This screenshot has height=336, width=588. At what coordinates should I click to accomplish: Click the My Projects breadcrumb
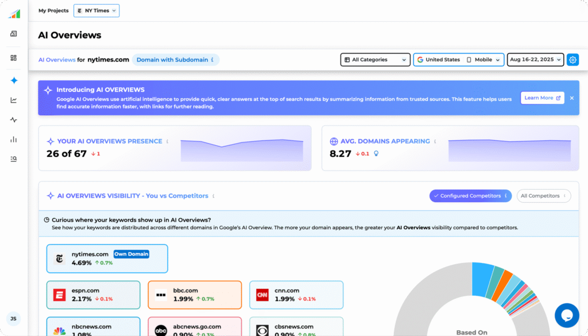[53, 10]
